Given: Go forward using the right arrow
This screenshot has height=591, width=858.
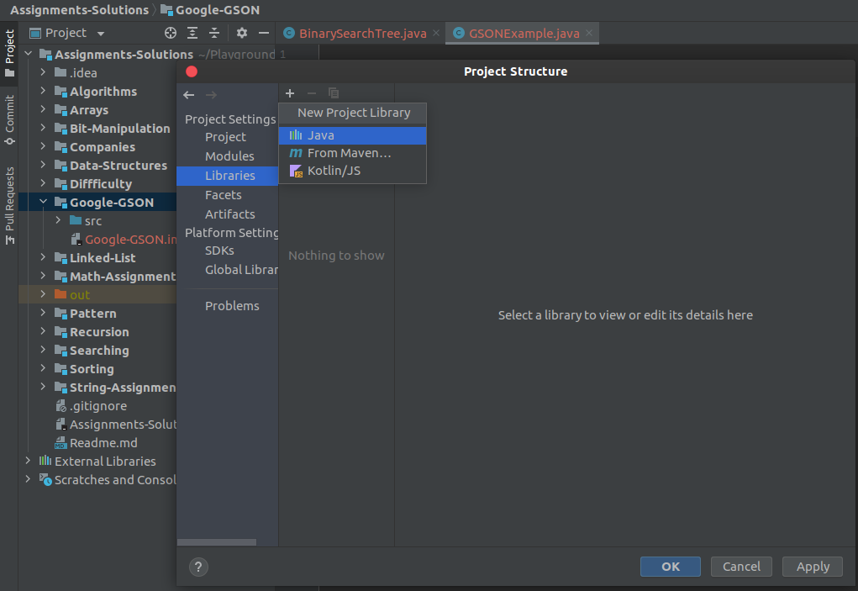Looking at the screenshot, I should 211,95.
